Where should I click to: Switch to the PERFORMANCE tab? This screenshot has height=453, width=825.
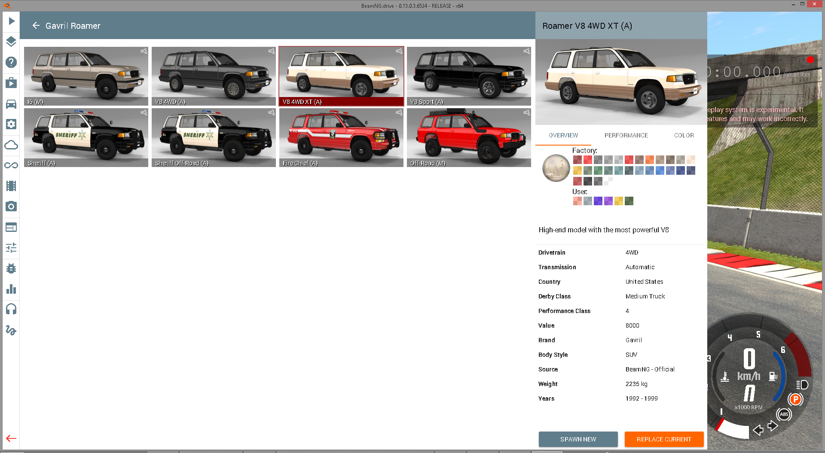click(x=626, y=135)
